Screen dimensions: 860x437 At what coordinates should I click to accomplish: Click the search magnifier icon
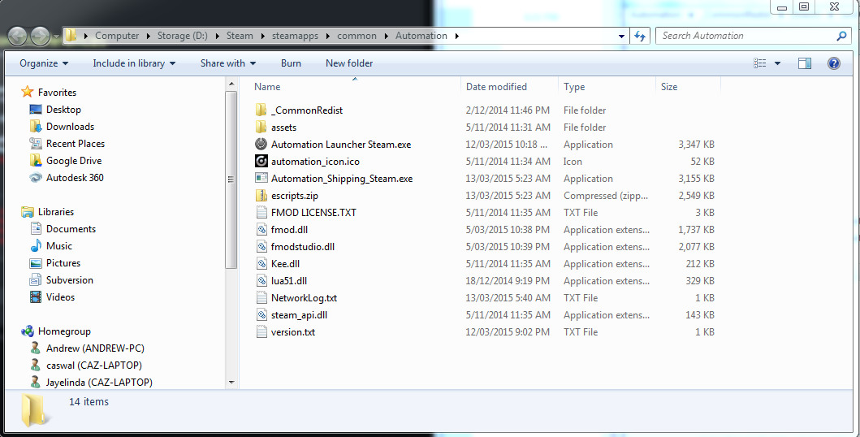point(842,36)
